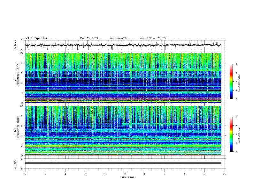This screenshot has width=253, height=195.
Task: Click the "6" tick on the time axis
Action: coord(145,174)
